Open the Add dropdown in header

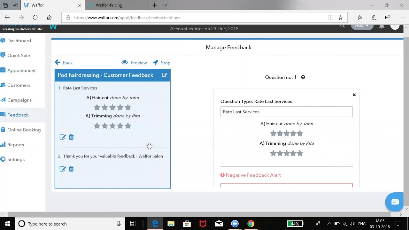[x=362, y=26]
